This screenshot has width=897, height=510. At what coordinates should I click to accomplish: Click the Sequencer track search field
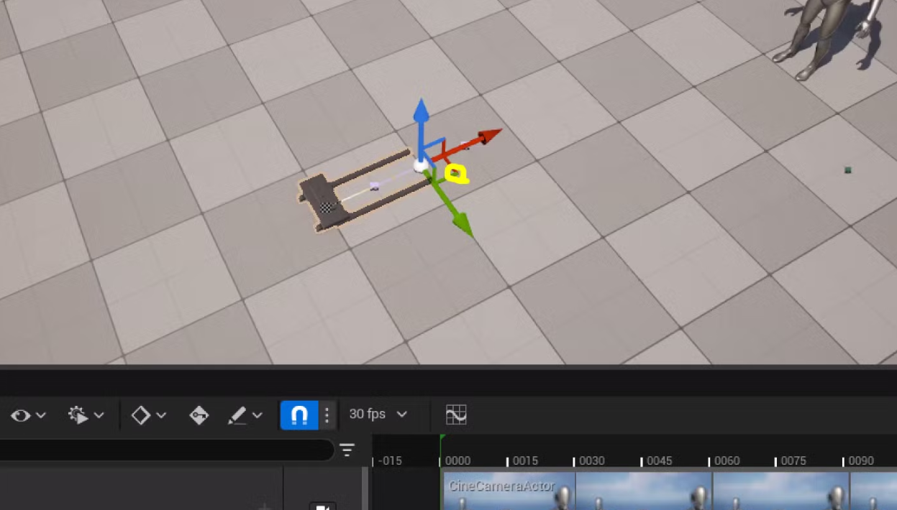click(x=167, y=450)
